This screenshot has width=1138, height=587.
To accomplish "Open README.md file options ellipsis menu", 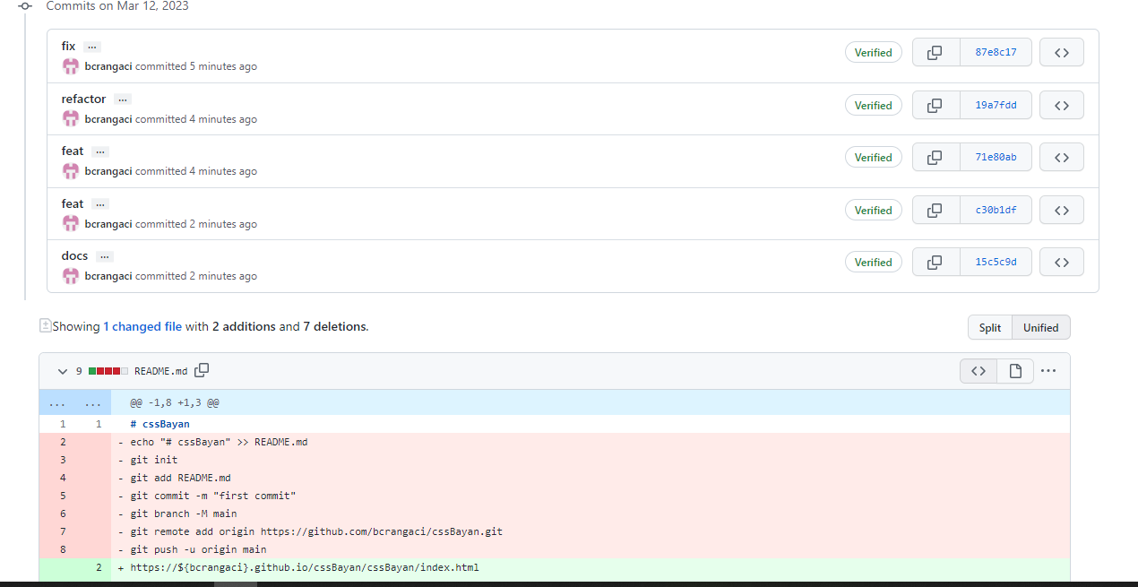I will pos(1048,371).
